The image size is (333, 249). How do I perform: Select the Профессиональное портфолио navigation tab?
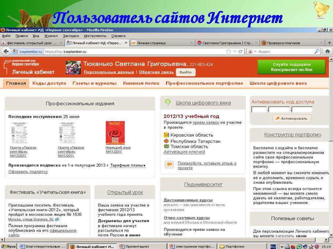coord(204,83)
